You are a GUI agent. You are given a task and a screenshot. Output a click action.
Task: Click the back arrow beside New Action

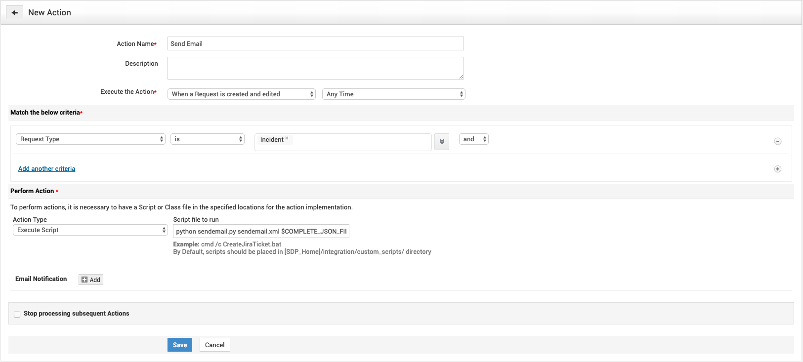click(x=15, y=13)
